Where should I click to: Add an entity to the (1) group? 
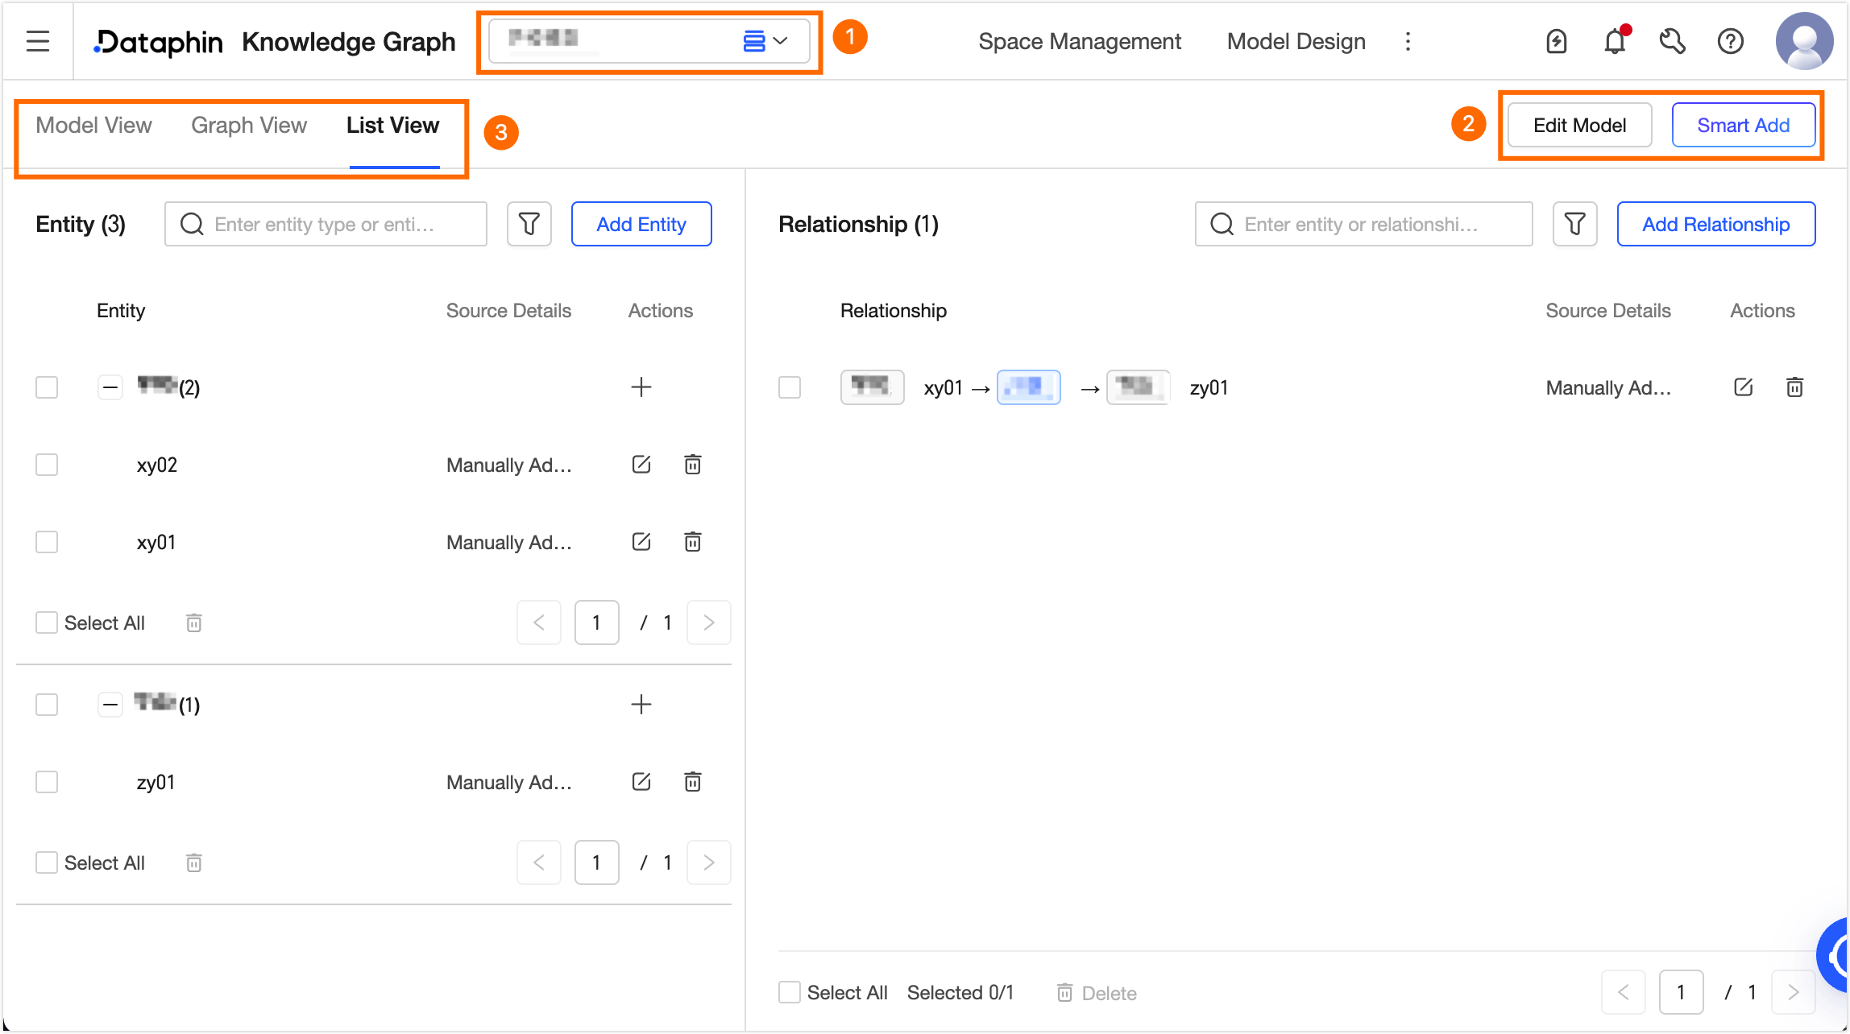641,705
